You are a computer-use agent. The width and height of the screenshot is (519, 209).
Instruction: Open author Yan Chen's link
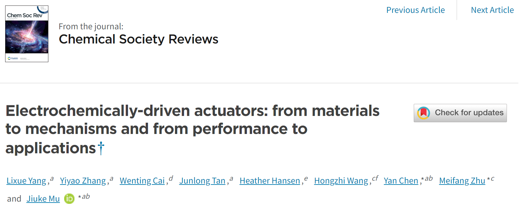click(x=401, y=181)
